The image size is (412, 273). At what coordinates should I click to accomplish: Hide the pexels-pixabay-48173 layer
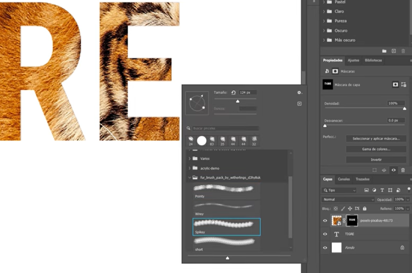coord(325,220)
